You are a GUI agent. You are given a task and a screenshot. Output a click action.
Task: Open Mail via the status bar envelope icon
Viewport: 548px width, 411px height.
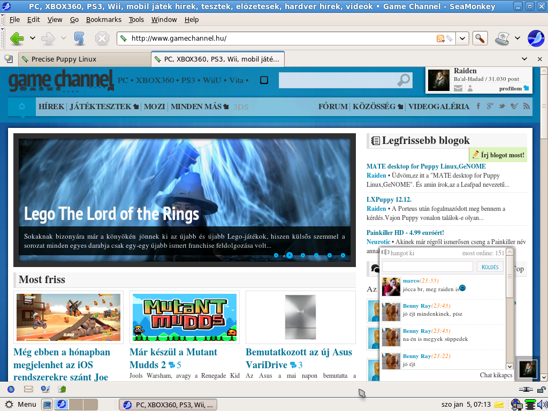[28, 389]
